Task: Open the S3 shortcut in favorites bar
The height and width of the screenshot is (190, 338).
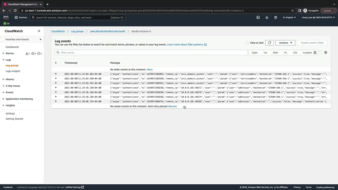Action: coord(6,23)
